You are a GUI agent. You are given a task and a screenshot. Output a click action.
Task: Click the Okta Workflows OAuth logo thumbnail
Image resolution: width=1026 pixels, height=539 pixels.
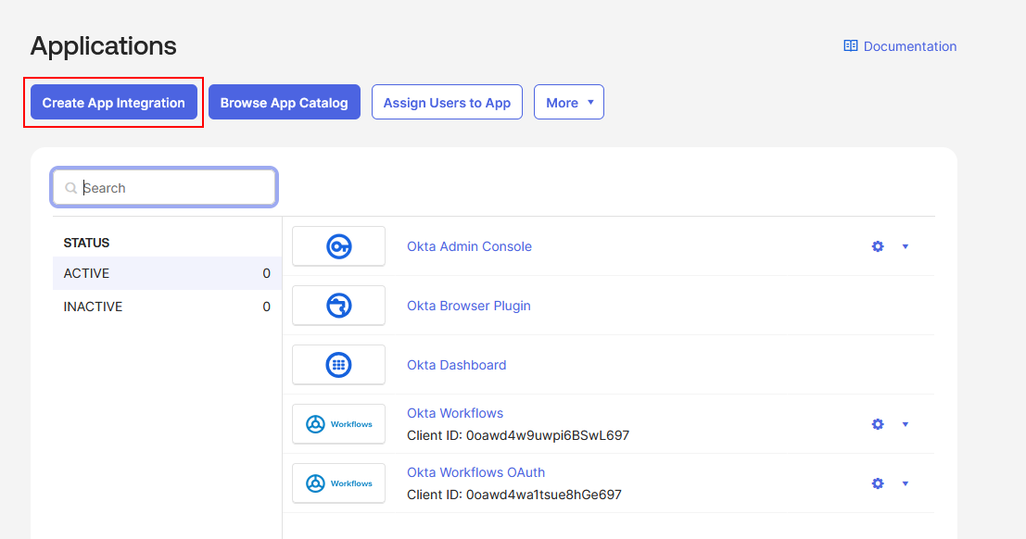338,483
